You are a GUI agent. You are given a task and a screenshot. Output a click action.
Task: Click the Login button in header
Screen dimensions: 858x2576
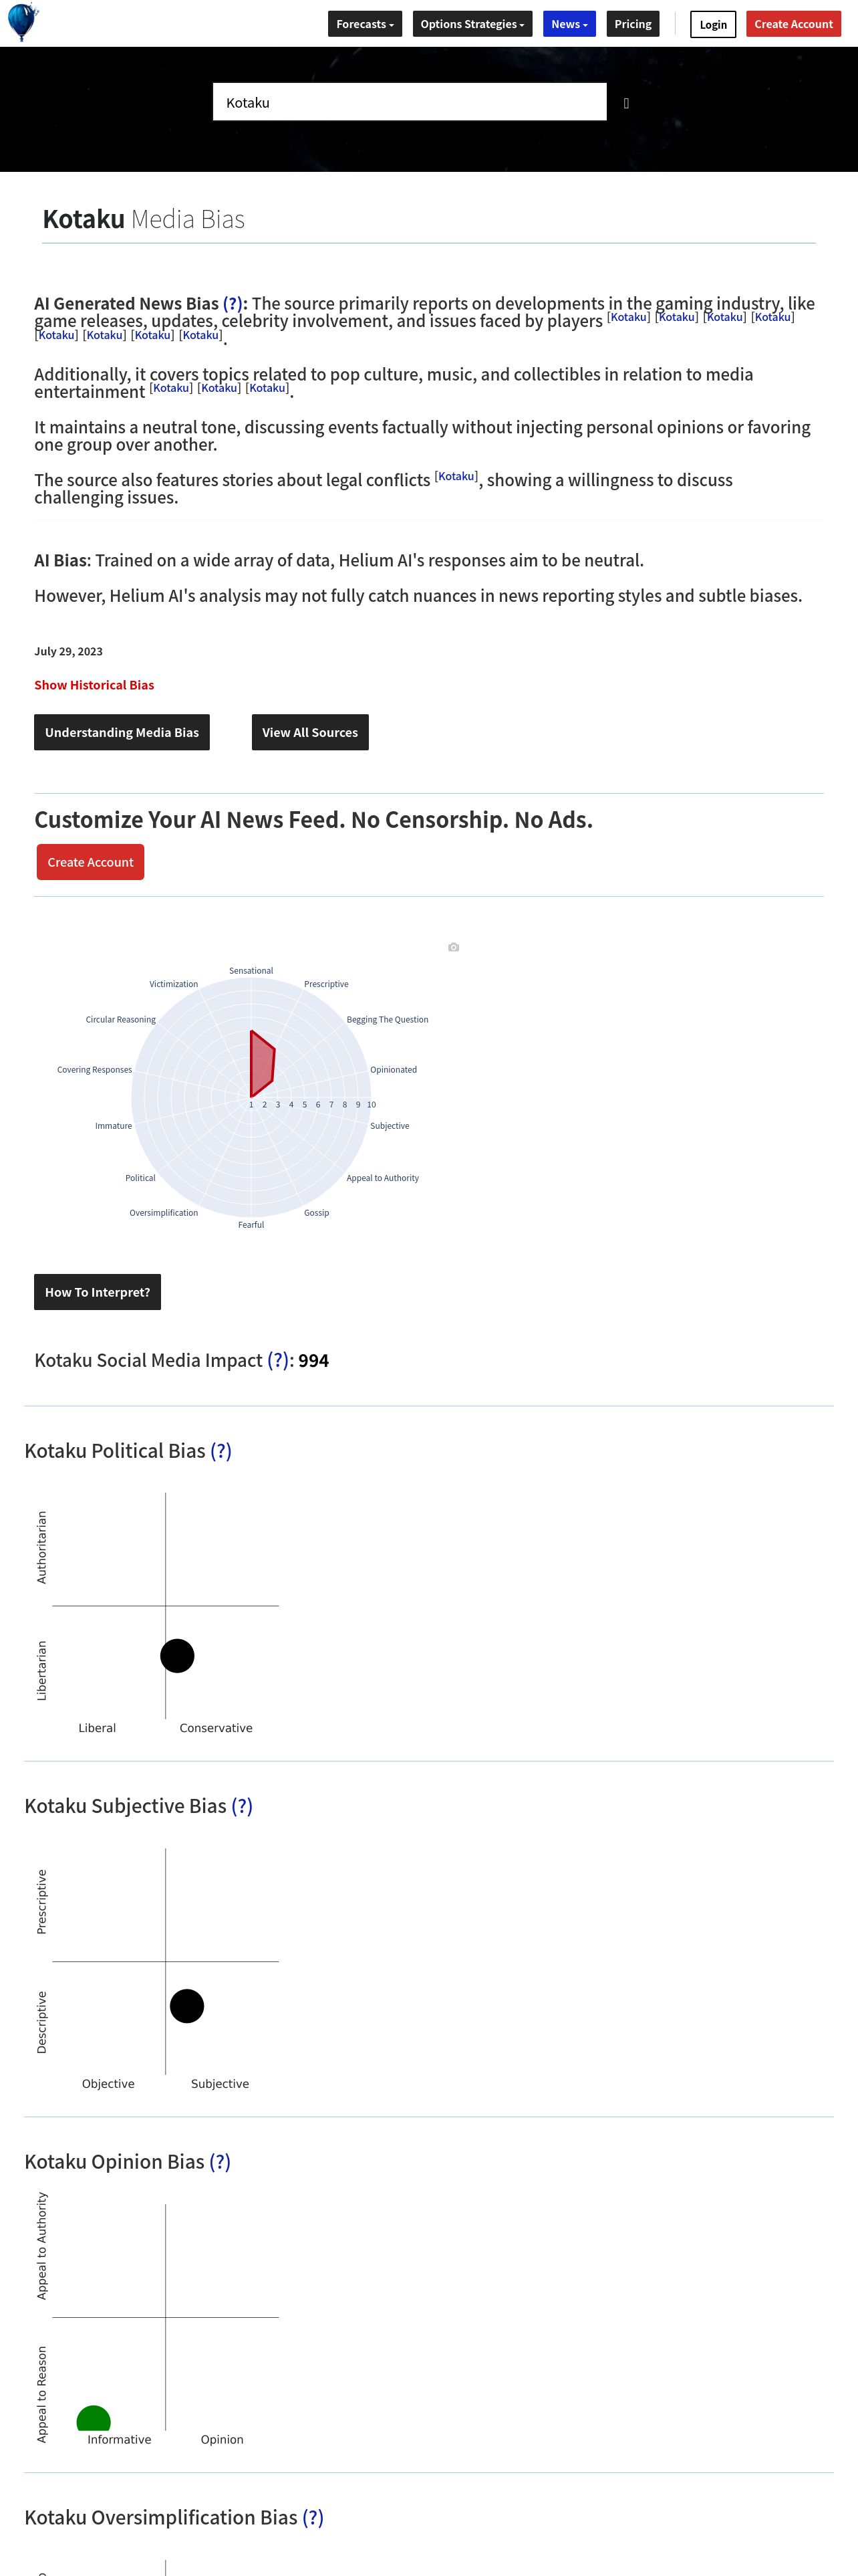coord(713,24)
